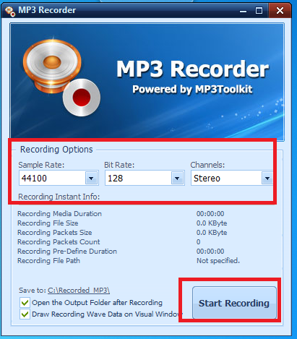Click the MP3 Recorder title bar app icon
The height and width of the screenshot is (339, 297).
(x=10, y=11)
